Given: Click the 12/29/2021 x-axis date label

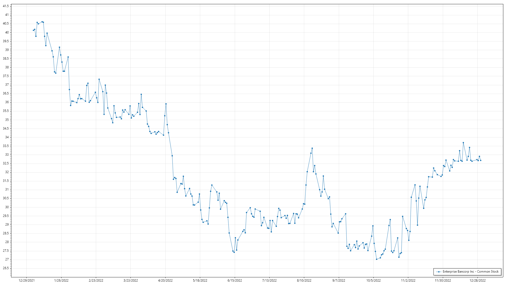Looking at the screenshot, I should pyautogui.click(x=26, y=280).
